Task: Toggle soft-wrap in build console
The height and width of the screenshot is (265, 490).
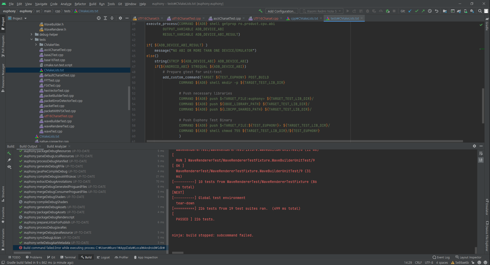Action: (x=481, y=153)
